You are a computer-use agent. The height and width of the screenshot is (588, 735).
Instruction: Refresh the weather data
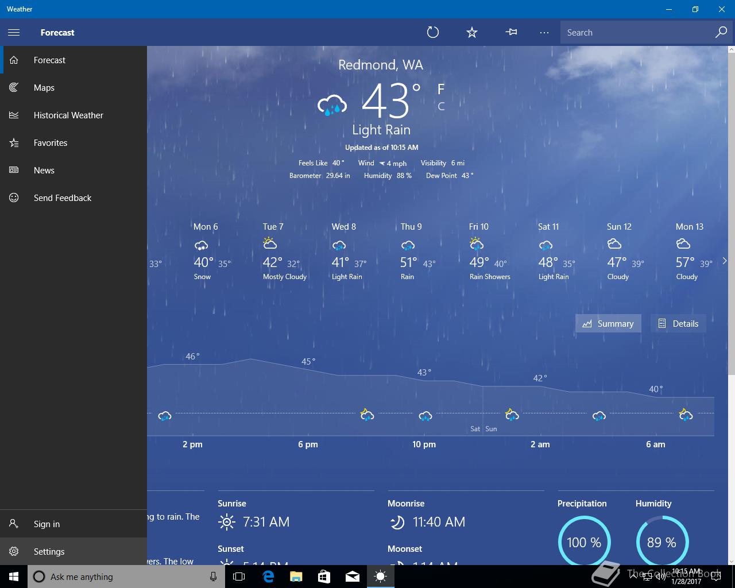click(x=433, y=33)
